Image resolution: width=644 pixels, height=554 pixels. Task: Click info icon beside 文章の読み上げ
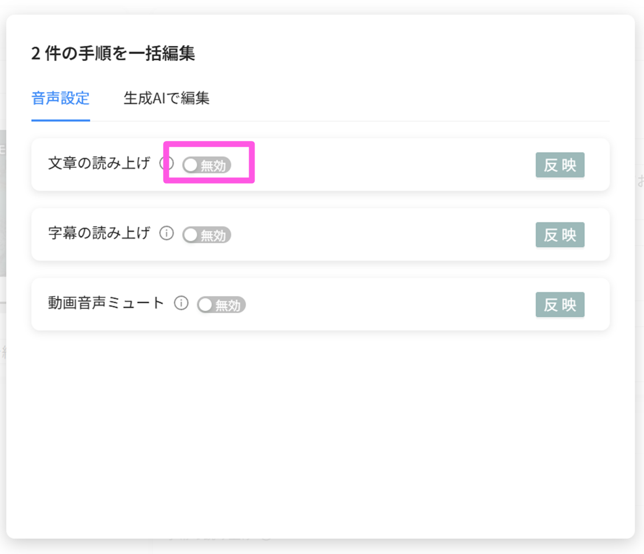coord(166,163)
